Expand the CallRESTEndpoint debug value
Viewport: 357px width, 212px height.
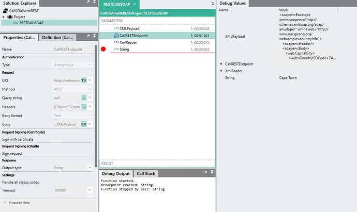click(x=221, y=64)
